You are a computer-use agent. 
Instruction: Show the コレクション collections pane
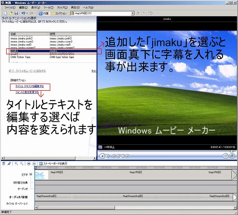click(59, 13)
